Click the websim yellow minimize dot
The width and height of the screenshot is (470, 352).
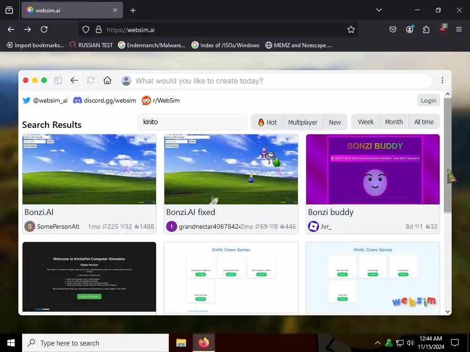(35, 80)
